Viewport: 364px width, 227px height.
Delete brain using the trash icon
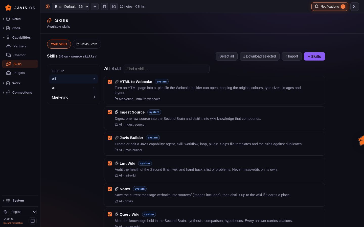pos(104,7)
